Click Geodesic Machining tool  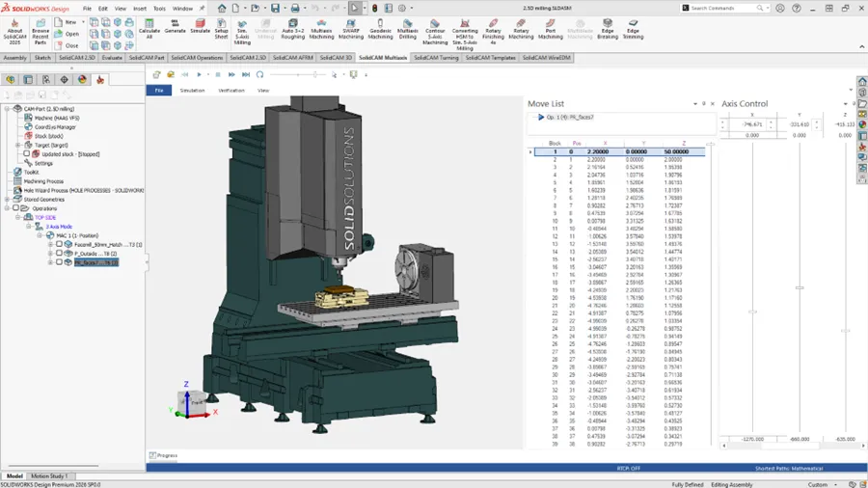pos(380,29)
